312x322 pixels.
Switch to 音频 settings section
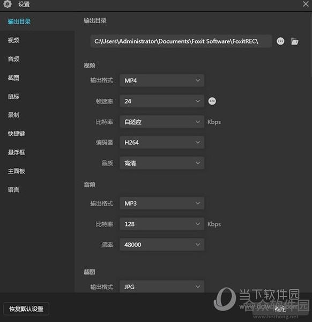coord(13,59)
